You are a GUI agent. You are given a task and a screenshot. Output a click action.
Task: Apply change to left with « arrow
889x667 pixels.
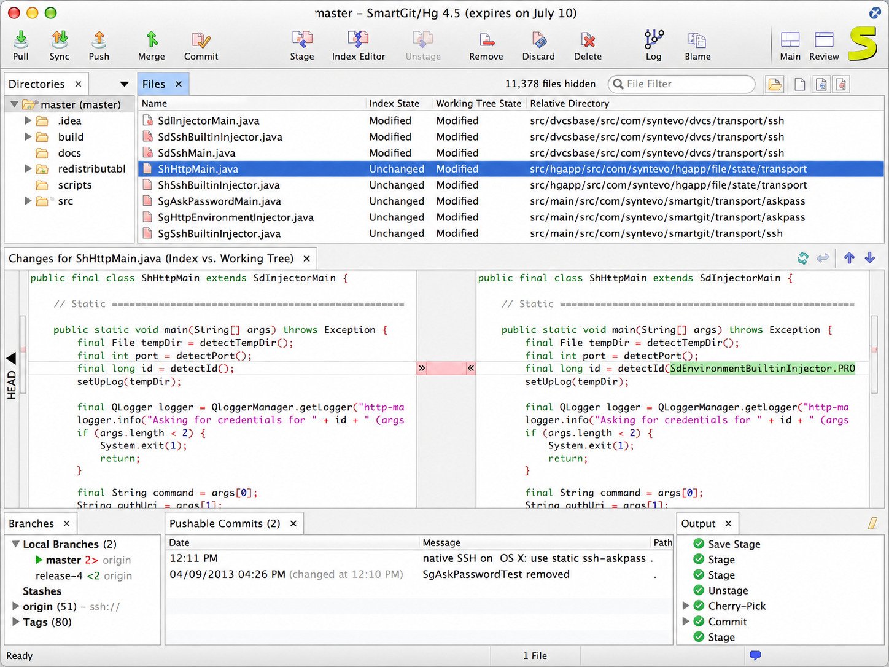click(470, 369)
